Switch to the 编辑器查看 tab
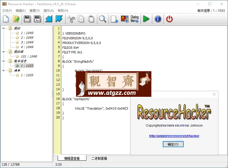This screenshot has width=228, height=168. click(72, 158)
